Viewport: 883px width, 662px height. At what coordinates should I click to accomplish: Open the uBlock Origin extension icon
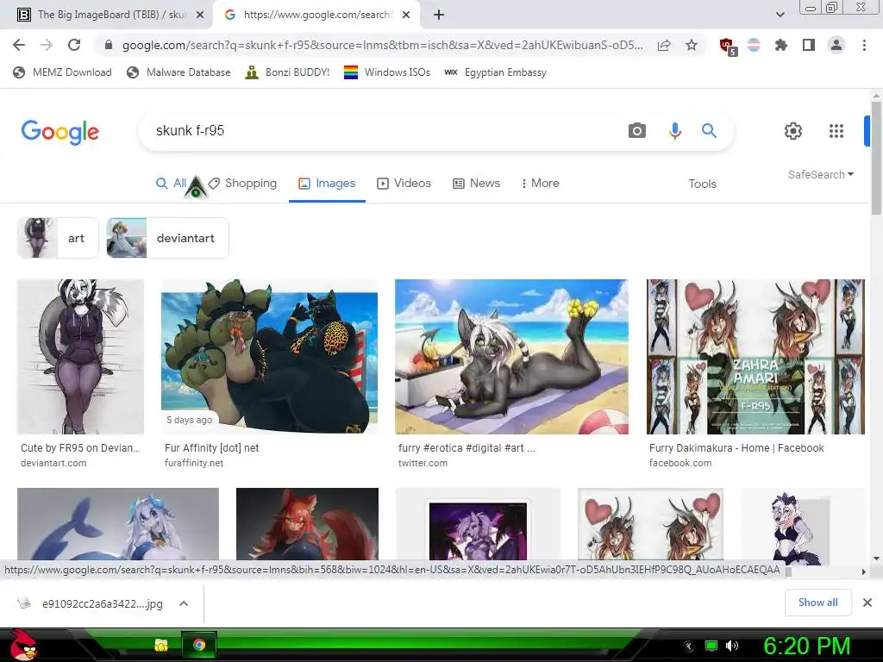728,47
